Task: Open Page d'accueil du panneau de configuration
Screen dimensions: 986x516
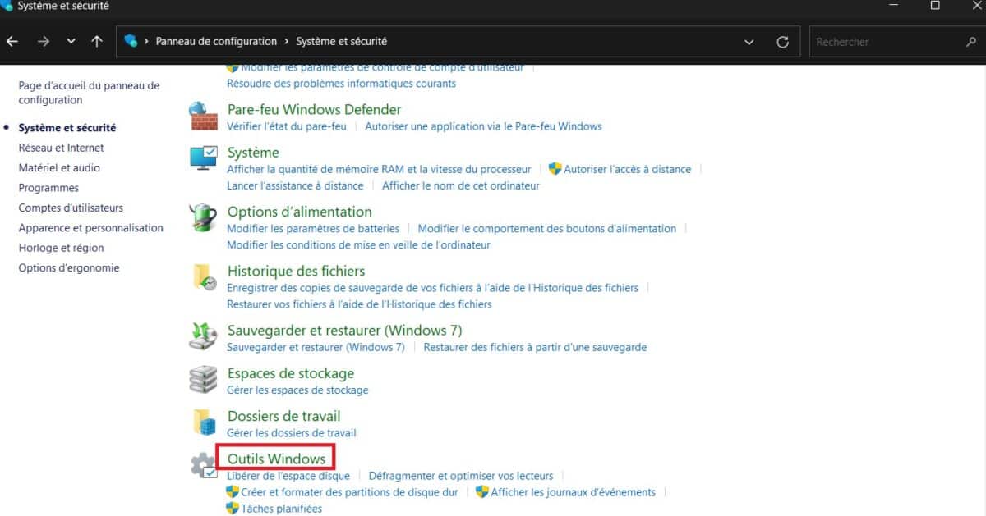Action: click(x=89, y=93)
